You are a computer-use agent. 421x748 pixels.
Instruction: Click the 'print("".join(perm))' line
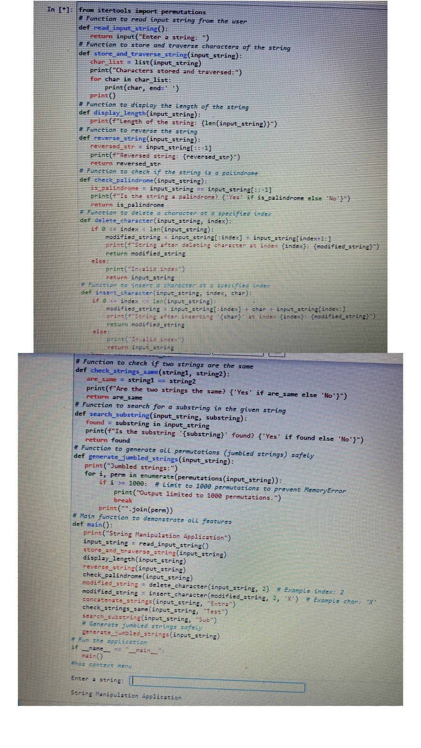(136, 509)
